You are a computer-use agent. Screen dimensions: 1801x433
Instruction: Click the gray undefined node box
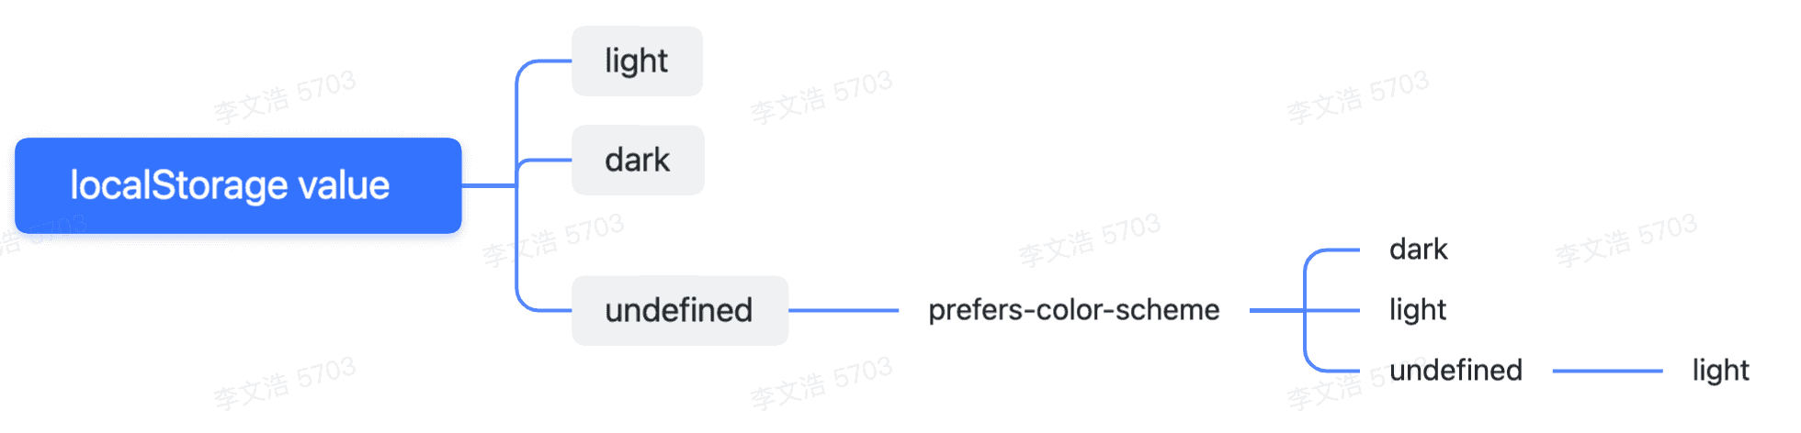point(679,310)
